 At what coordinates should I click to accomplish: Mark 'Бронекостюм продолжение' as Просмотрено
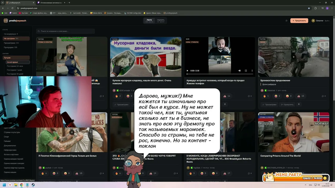(x=269, y=104)
